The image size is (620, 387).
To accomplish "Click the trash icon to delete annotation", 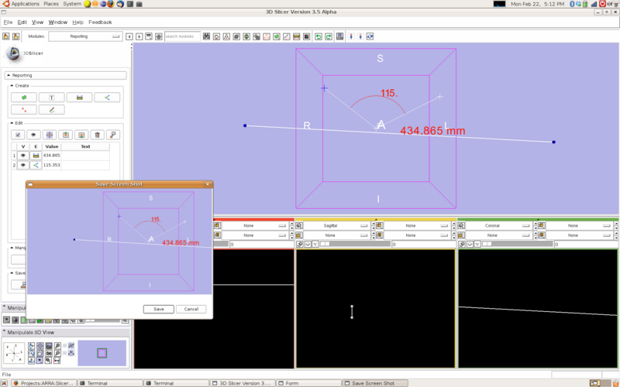I will pyautogui.click(x=97, y=135).
